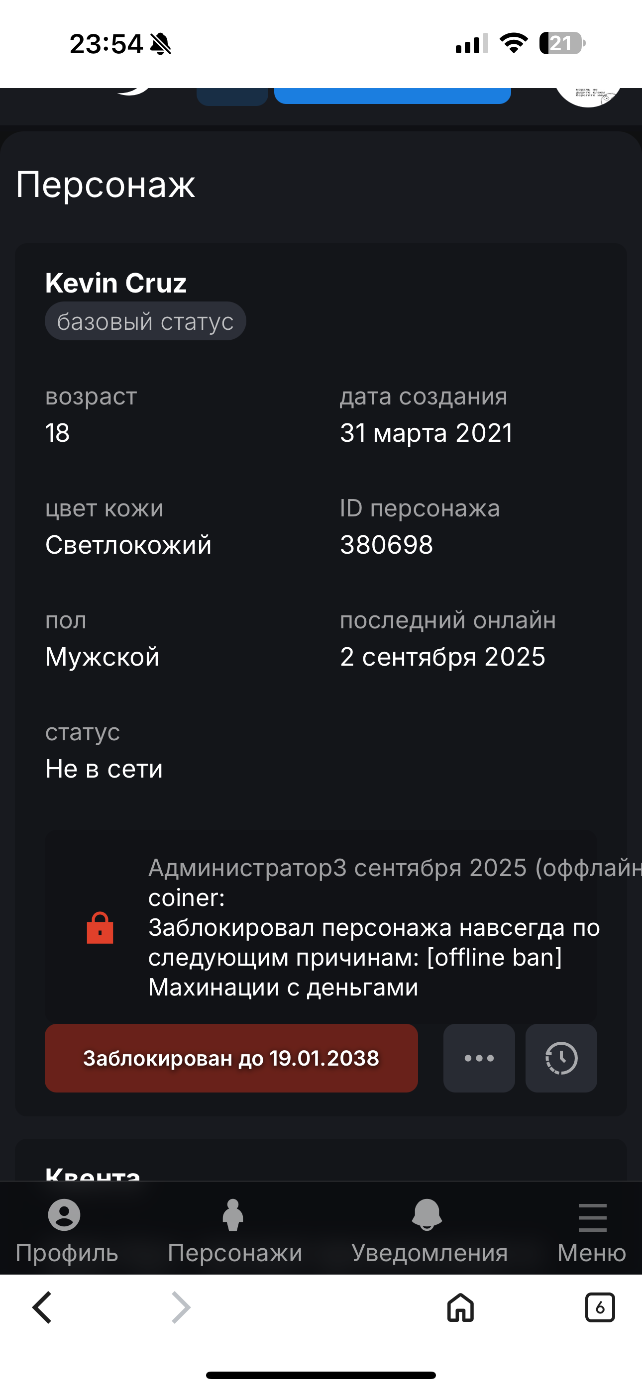Viewport: 642px width, 1391px height.
Task: Go to browser home page icon
Action: point(460,1307)
